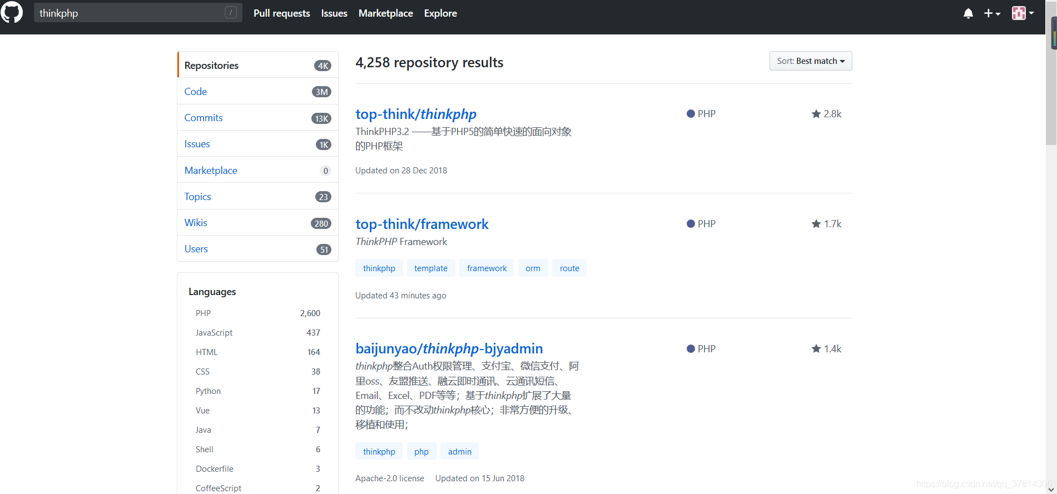Switch to Users search results

pyautogui.click(x=257, y=248)
